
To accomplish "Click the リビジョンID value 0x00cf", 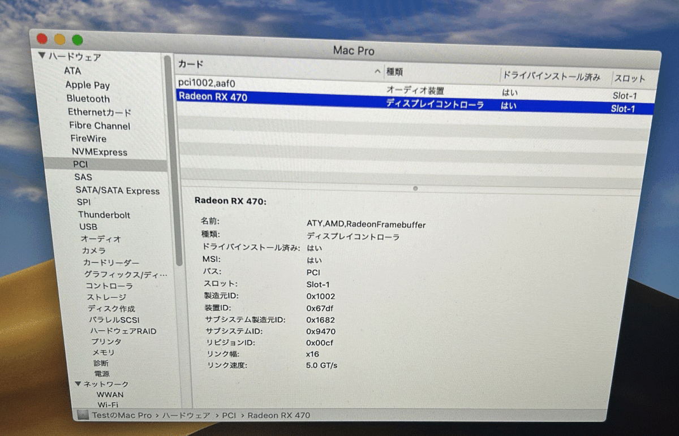I will pyautogui.click(x=320, y=343).
